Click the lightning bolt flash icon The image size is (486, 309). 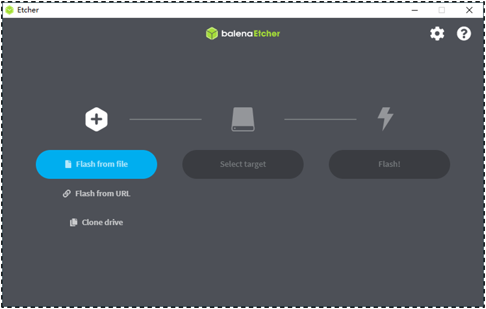pyautogui.click(x=385, y=119)
